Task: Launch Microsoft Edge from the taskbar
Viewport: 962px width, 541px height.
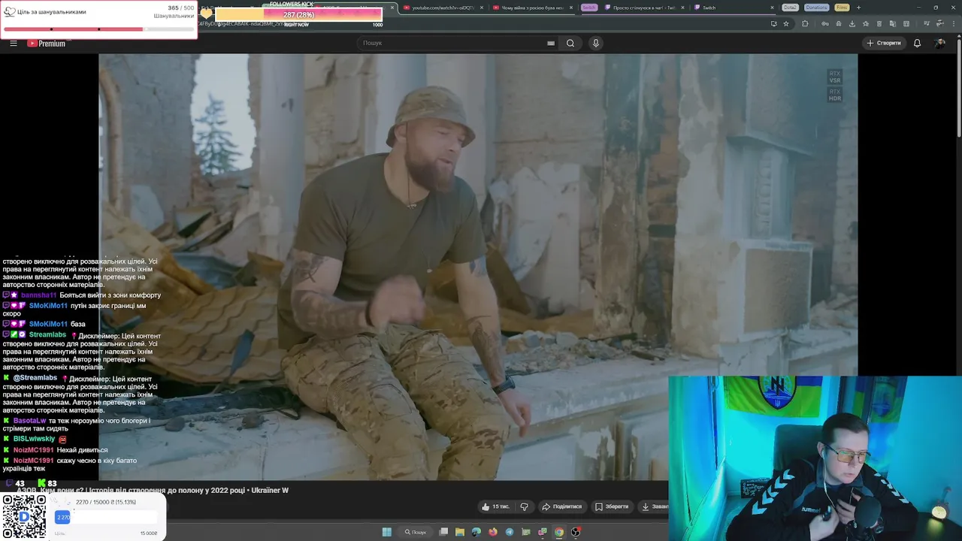Action: point(476,532)
